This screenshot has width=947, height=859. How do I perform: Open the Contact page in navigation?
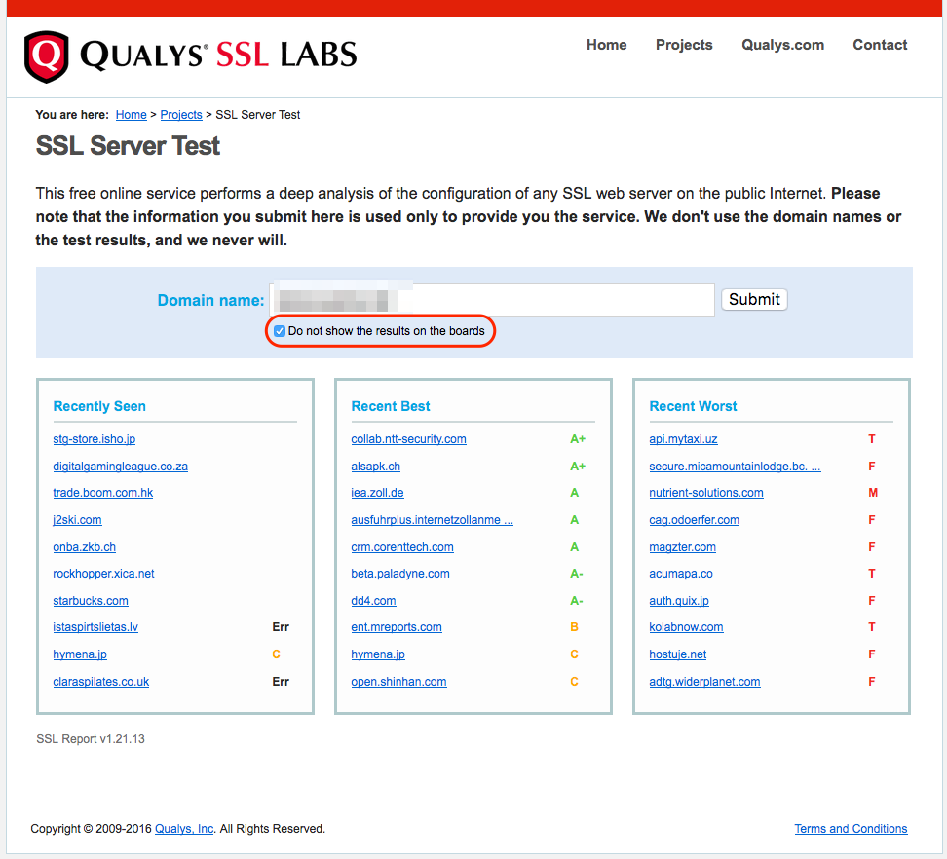coord(880,45)
